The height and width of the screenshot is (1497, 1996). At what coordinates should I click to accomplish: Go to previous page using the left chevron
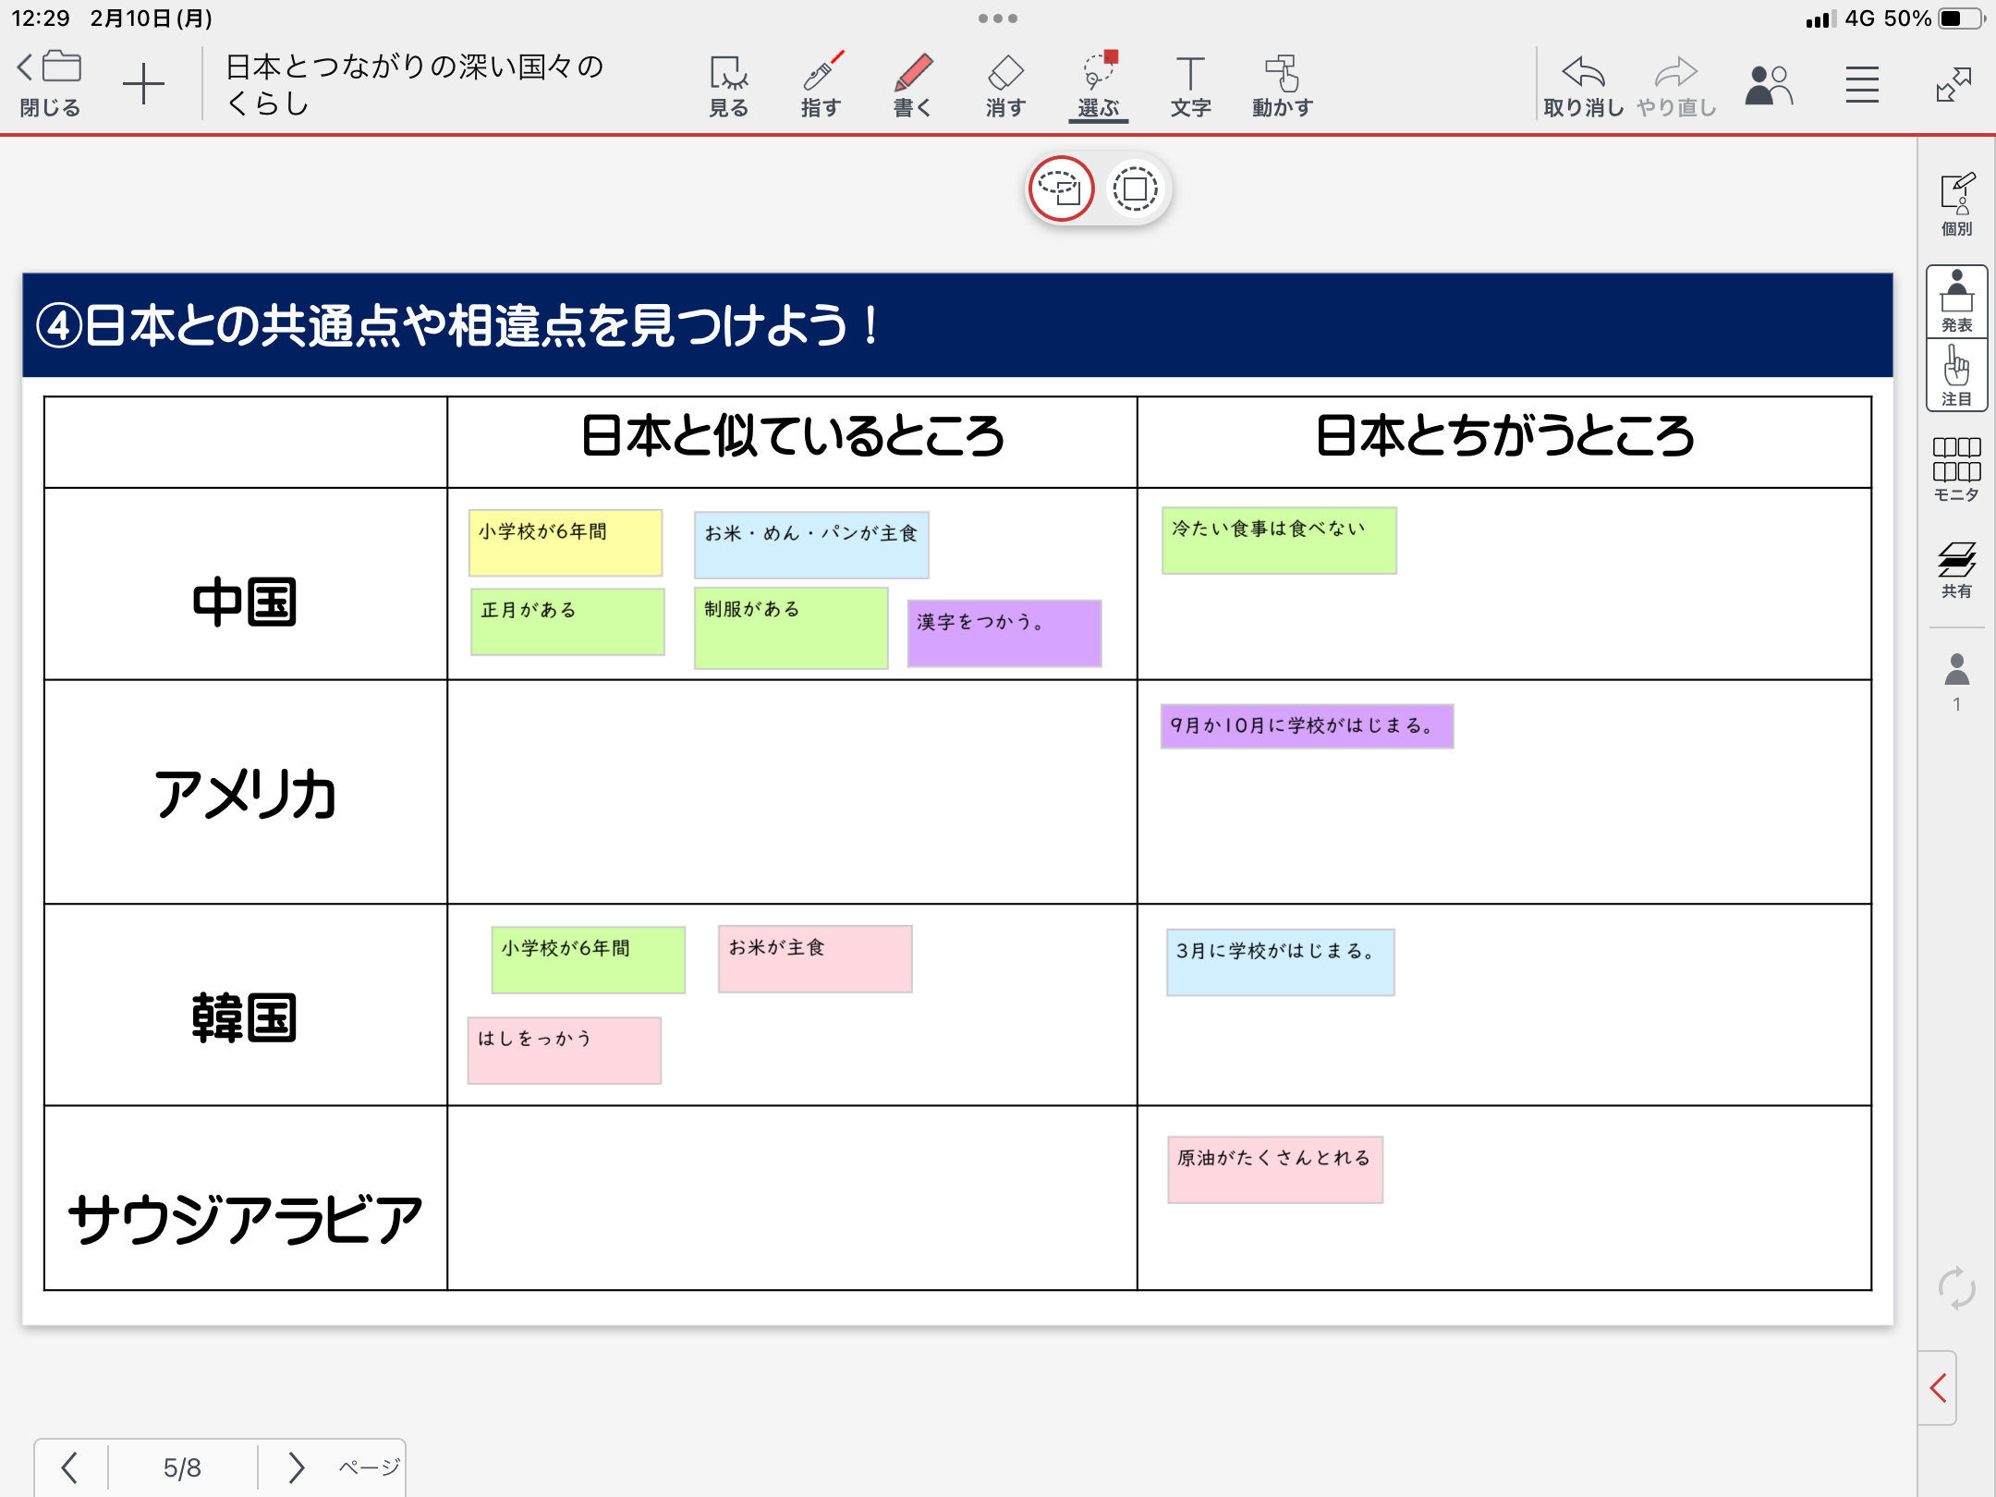(69, 1467)
